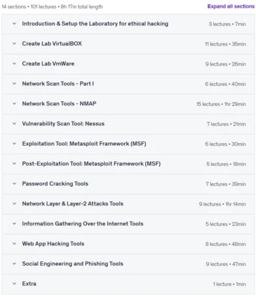Click the Password Cracking Tools heading text
This screenshot has height=296, width=256.
point(55,184)
